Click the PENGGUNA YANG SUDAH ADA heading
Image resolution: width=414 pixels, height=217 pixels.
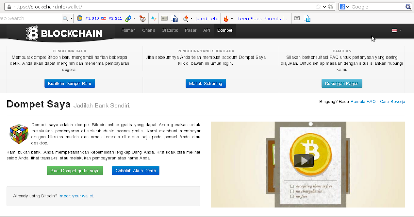click(206, 51)
